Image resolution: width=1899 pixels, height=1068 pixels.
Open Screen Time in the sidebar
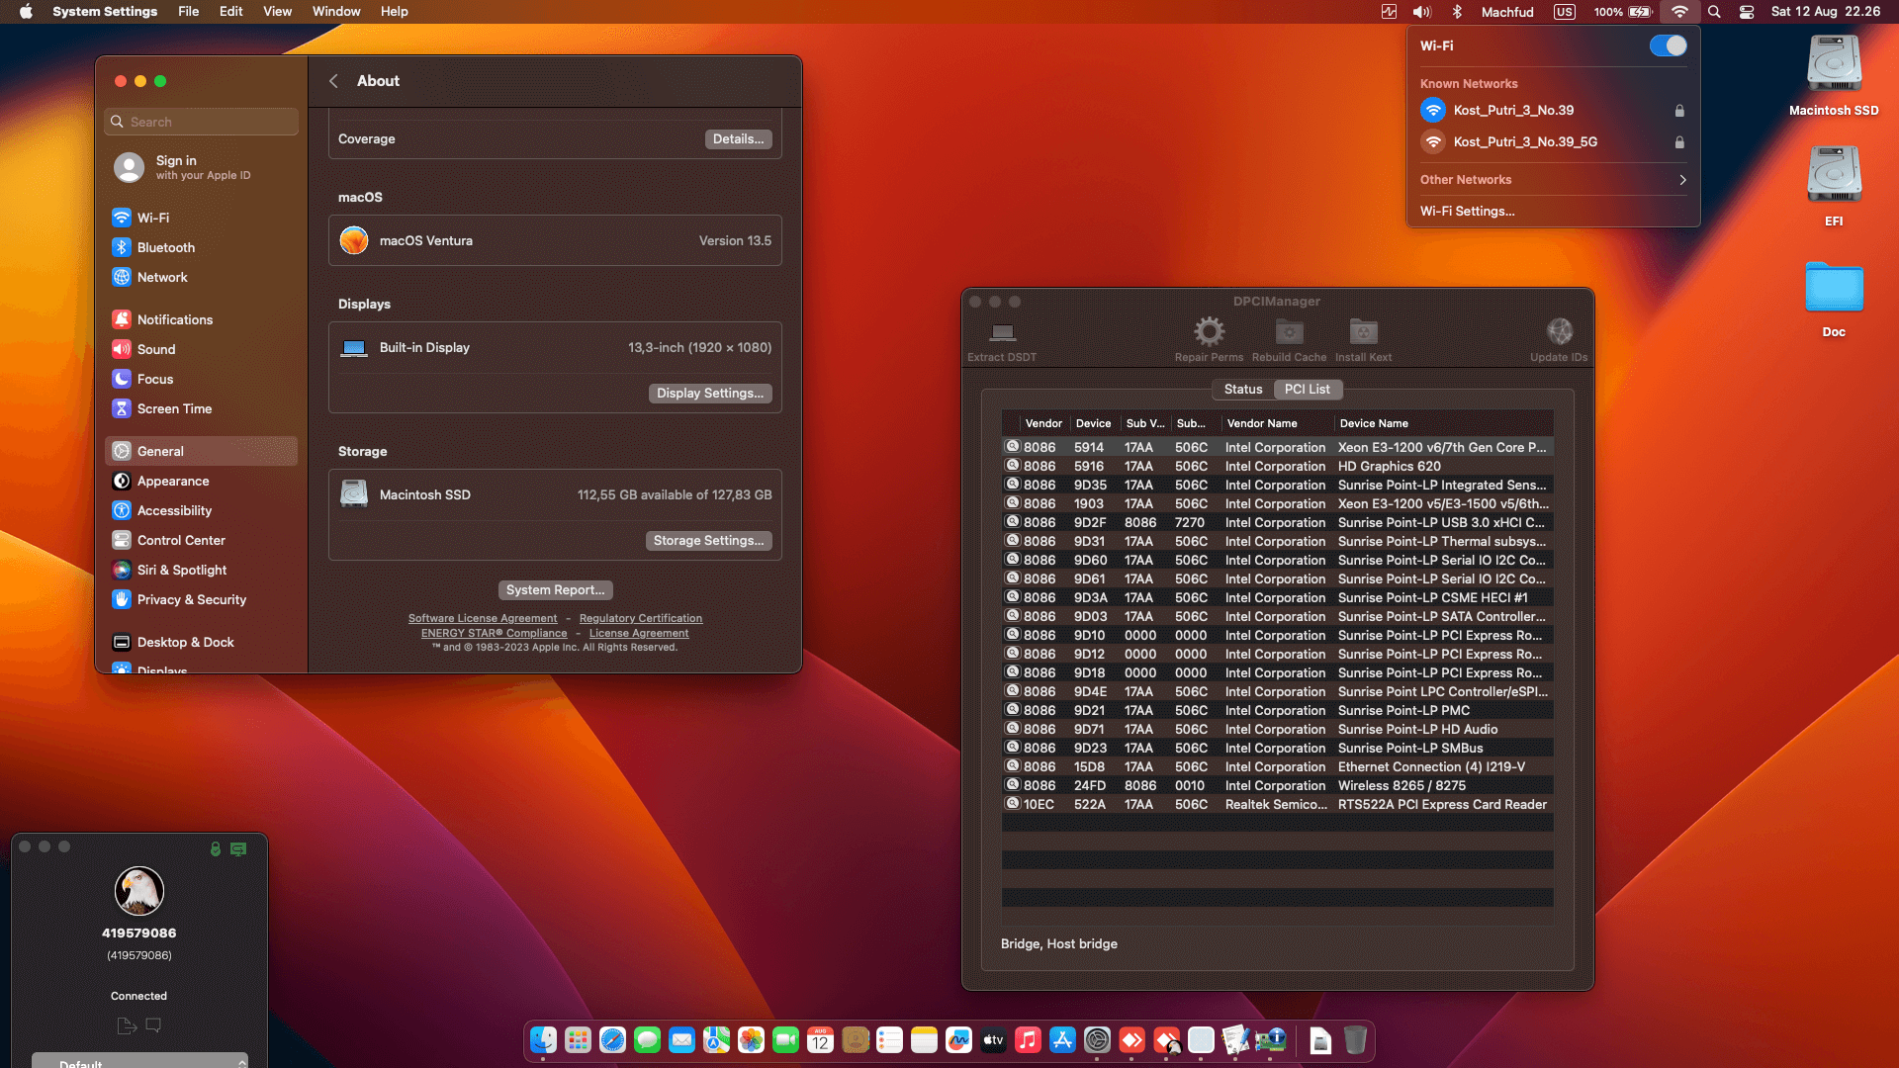pos(202,408)
